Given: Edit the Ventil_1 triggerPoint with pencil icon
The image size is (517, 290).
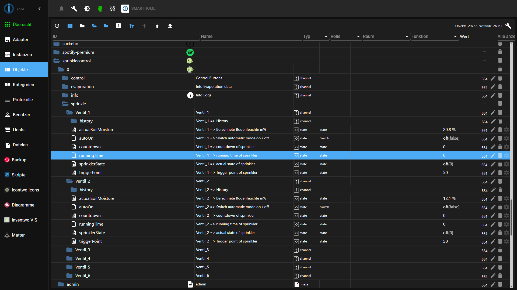Looking at the screenshot, I should [x=493, y=173].
